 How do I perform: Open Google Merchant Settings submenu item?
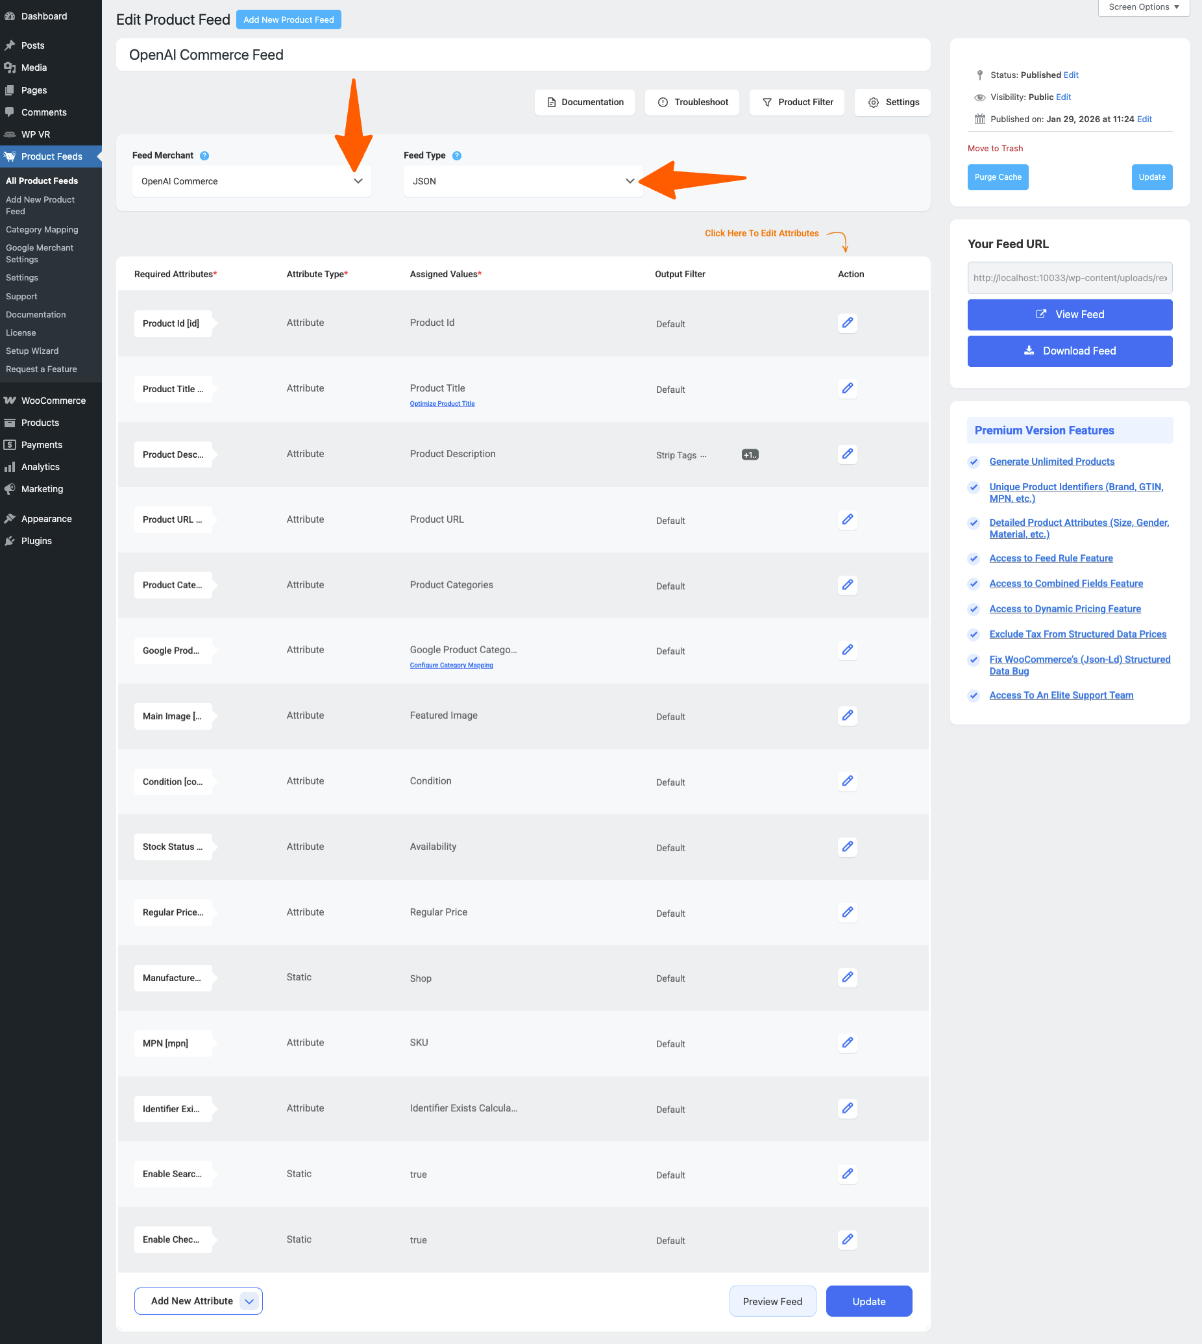[x=40, y=254]
